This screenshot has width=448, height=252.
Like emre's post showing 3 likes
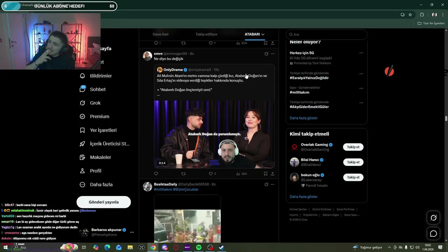tap(212, 174)
